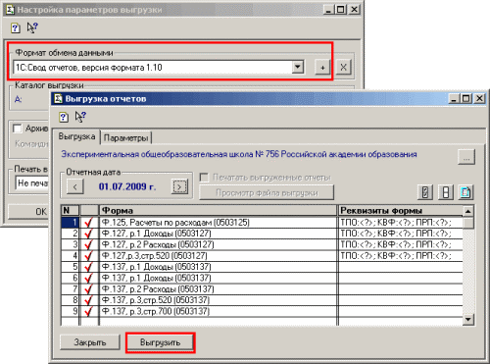Go to next reporting date with right arrow
Screen dimensions: 490x364
[179, 186]
